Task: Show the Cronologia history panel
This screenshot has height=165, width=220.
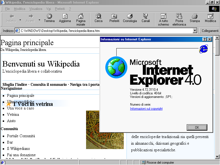Action: pyautogui.click(x=130, y=16)
